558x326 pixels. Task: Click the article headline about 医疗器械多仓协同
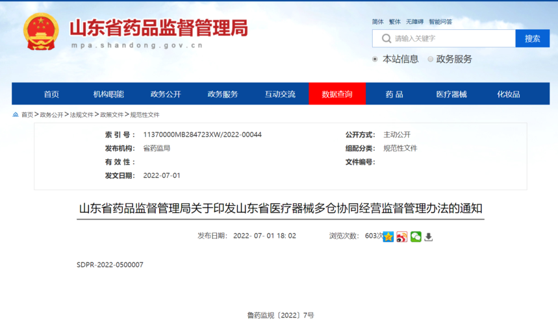pyautogui.click(x=281, y=208)
